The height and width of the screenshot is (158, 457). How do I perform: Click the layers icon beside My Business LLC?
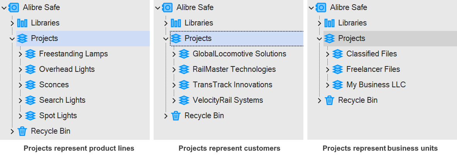pos(337,85)
